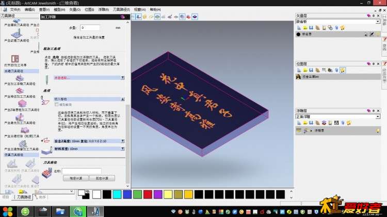Click the palette scroll-down arrow at the right

[291, 197]
